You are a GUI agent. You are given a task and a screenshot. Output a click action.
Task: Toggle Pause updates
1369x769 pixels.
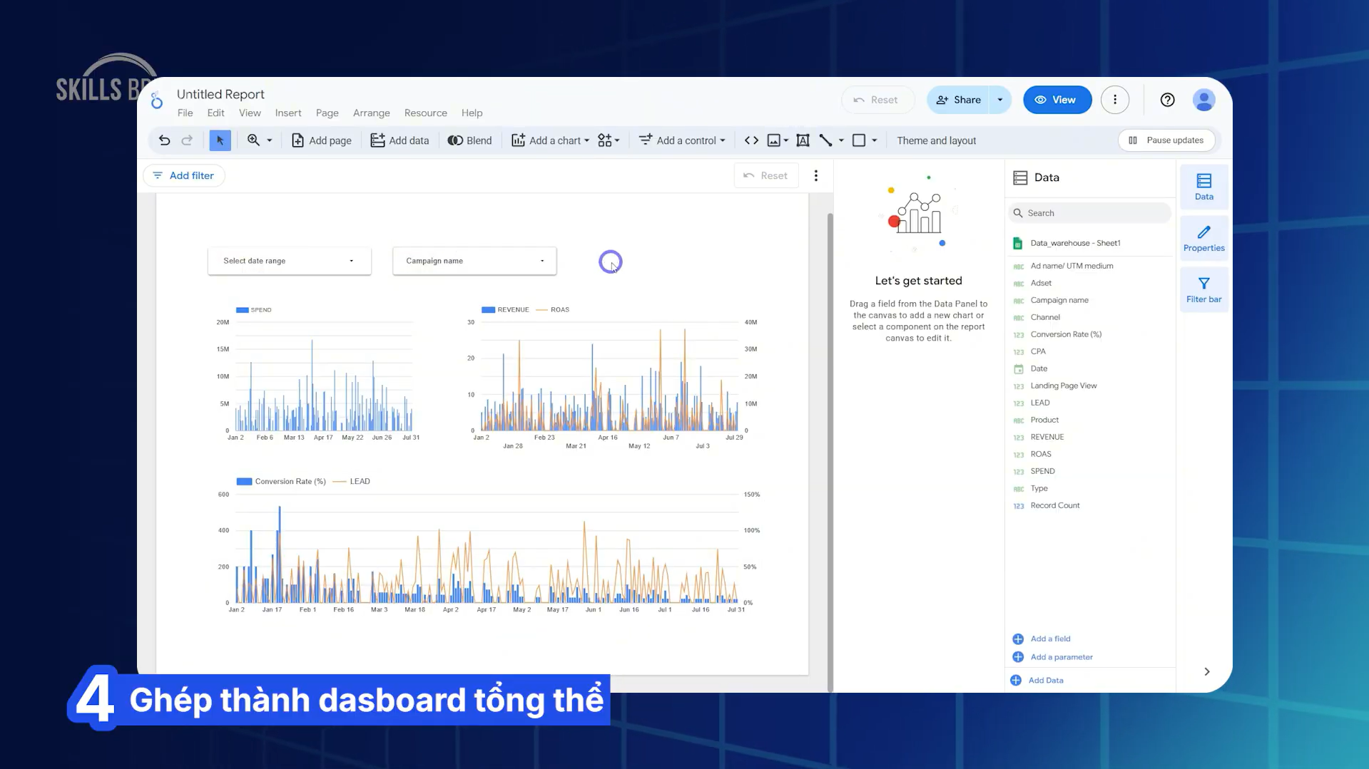pyautogui.click(x=1166, y=140)
